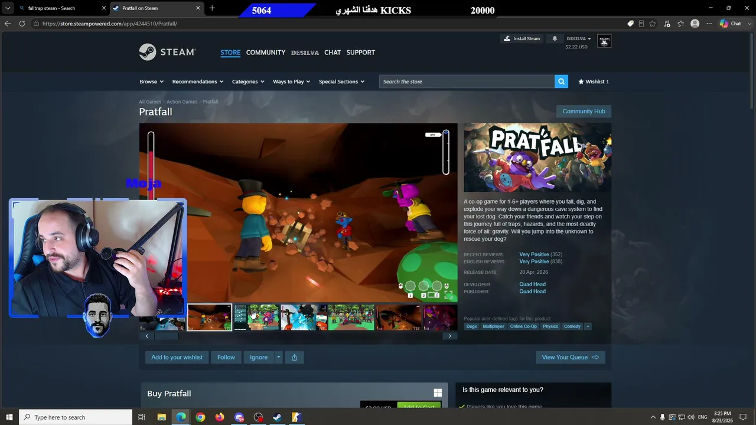Open the Community Hub
Screen dimensions: 756x425
[x=584, y=111]
